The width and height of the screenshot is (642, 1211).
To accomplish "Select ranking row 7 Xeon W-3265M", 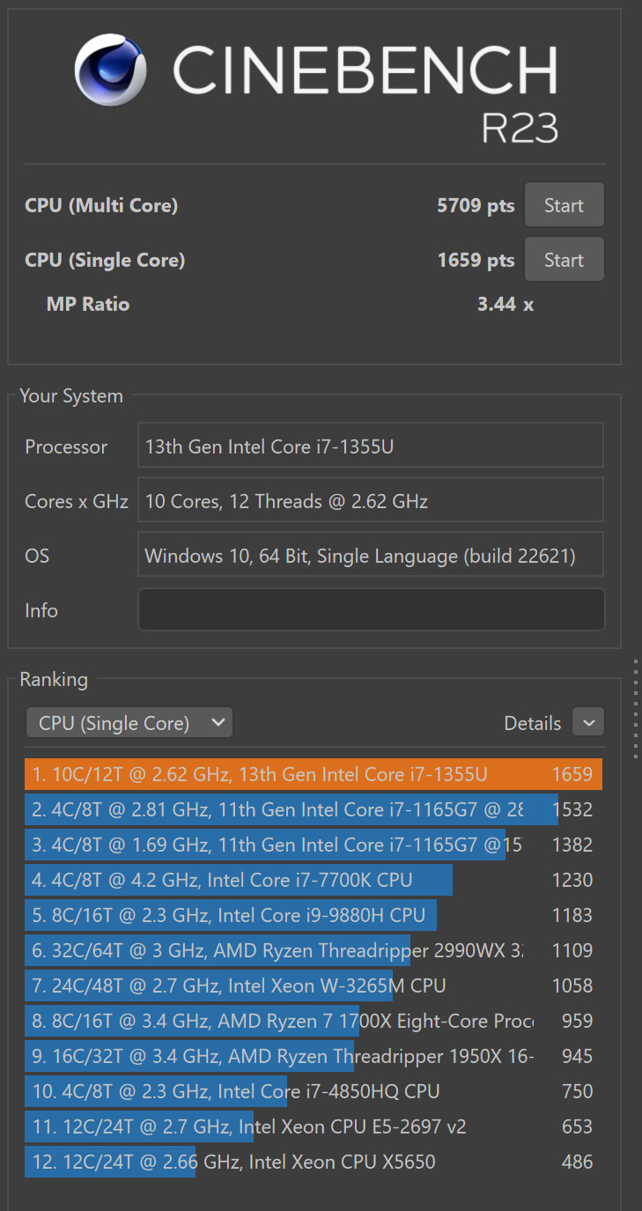I will (314, 986).
